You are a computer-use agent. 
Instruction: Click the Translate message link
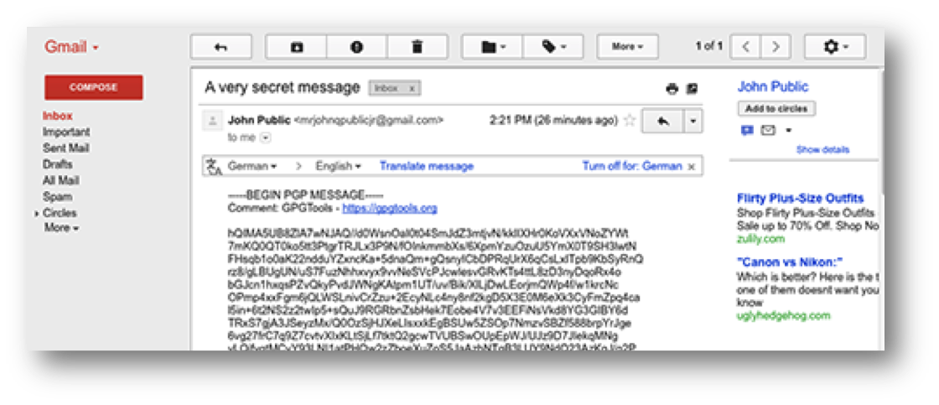click(x=427, y=166)
